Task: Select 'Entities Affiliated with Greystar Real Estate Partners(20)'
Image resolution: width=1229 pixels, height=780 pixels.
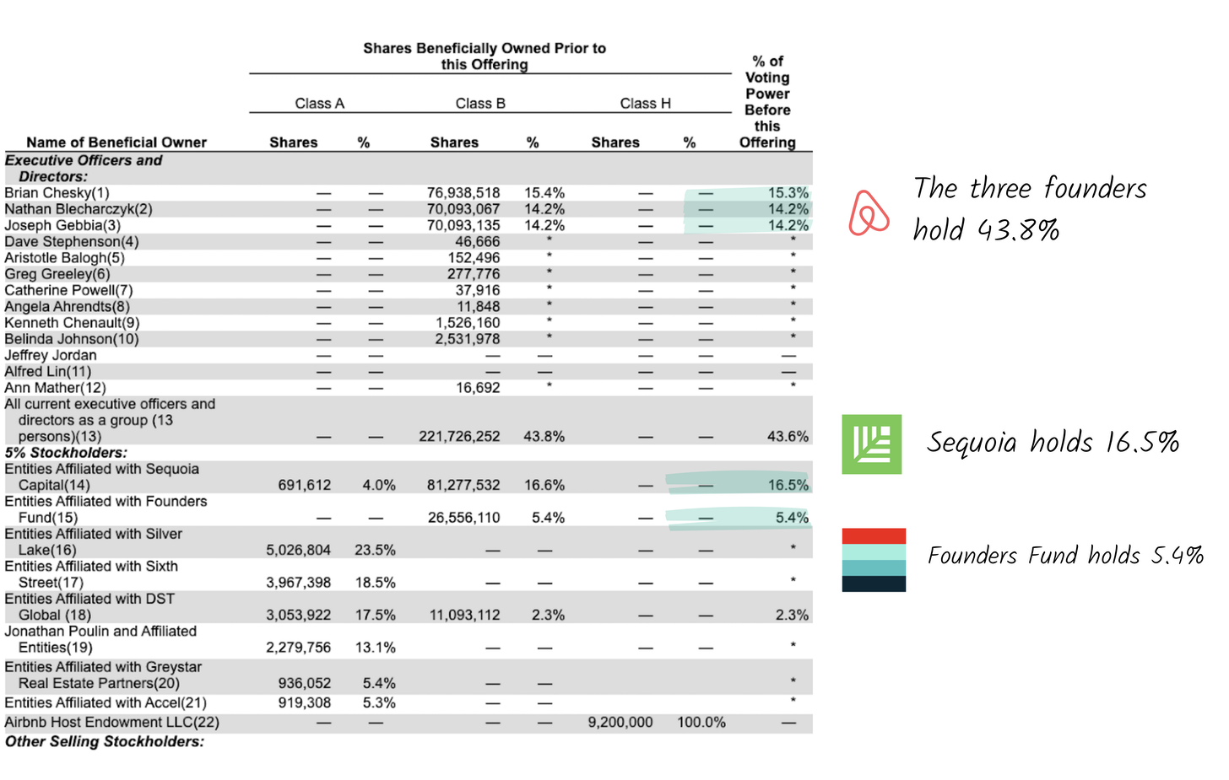Action: (103, 675)
